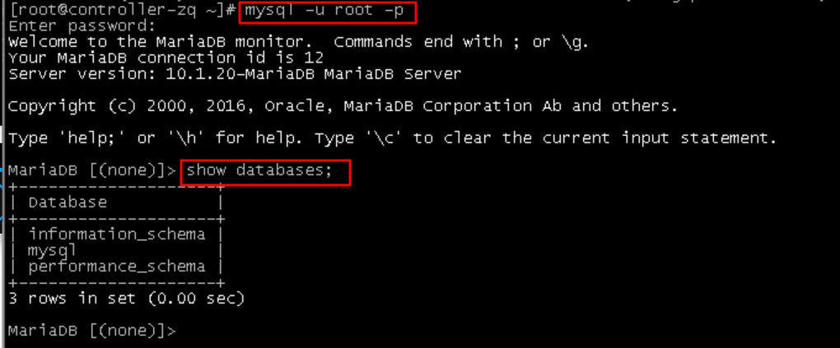Click the '\c' clear statement hint text
840x348 pixels.
pyautogui.click(x=393, y=138)
